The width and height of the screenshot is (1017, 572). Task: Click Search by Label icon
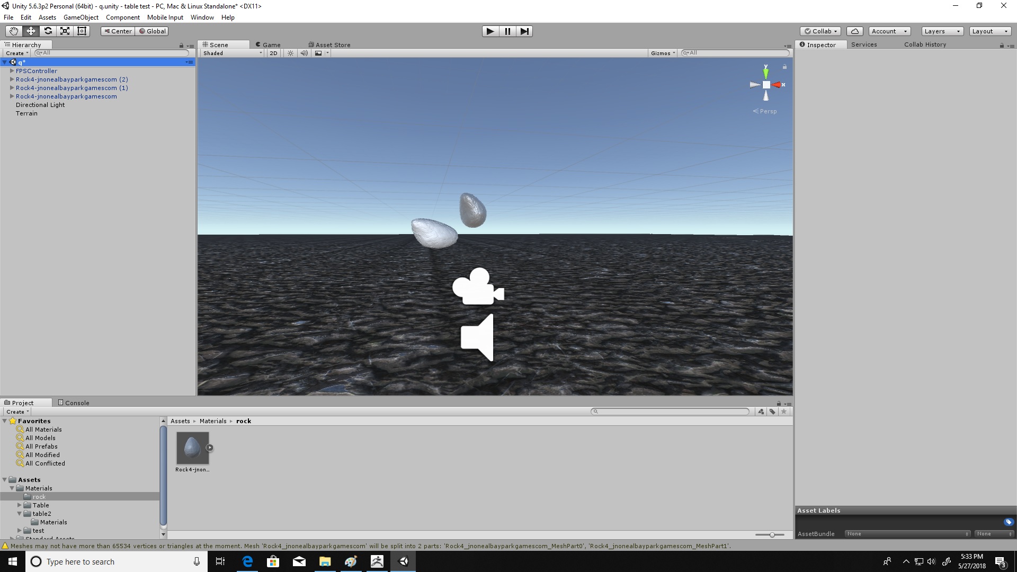(772, 412)
